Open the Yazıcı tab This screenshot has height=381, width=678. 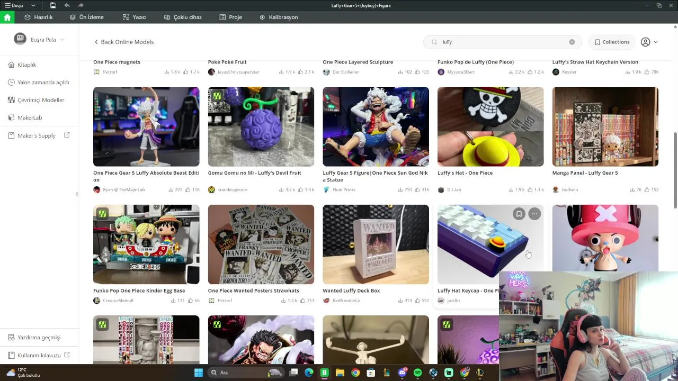pos(135,17)
